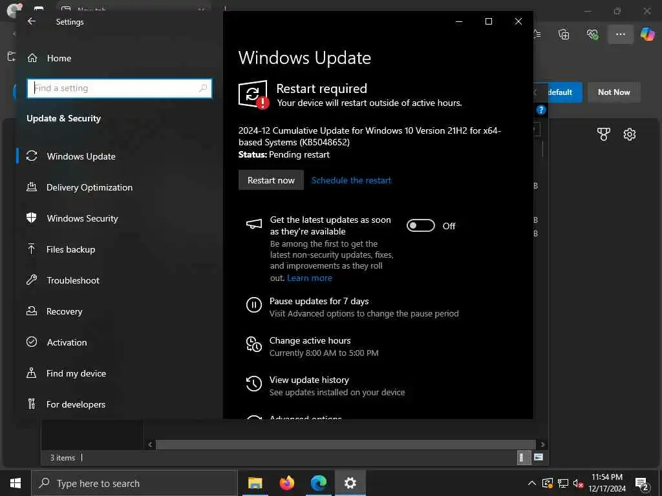Click the Settings gear on the taskbar
The width and height of the screenshot is (662, 496).
(x=350, y=483)
